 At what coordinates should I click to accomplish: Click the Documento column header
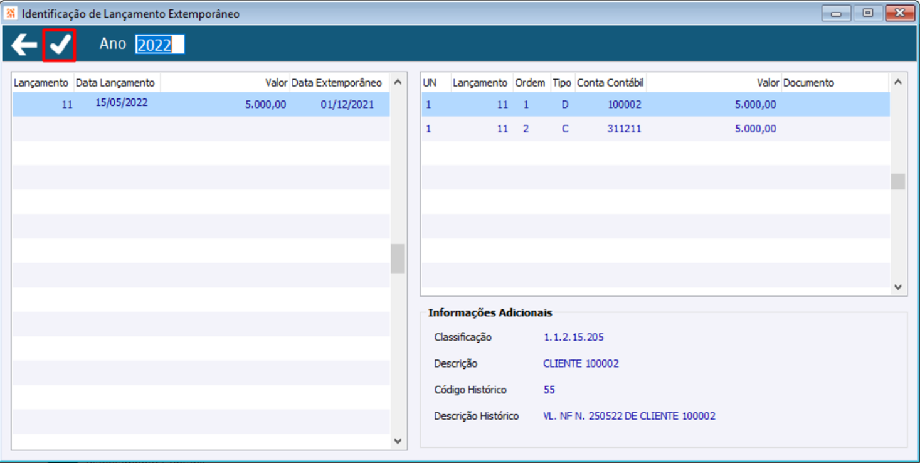[x=809, y=83]
